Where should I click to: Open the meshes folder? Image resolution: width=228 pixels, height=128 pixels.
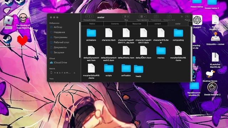click(161, 50)
